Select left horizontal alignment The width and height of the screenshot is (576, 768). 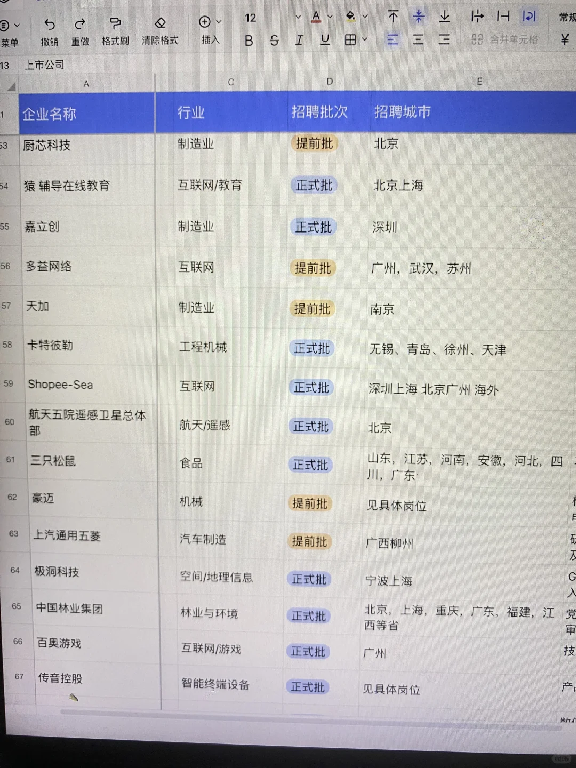[393, 39]
